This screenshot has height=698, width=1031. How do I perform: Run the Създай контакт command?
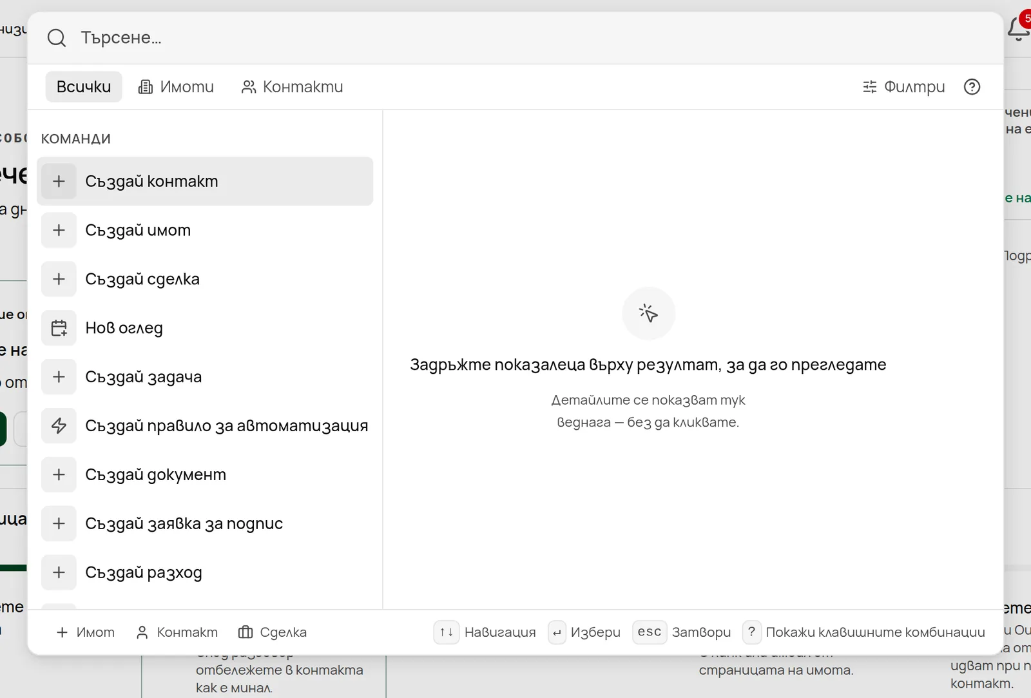point(205,181)
